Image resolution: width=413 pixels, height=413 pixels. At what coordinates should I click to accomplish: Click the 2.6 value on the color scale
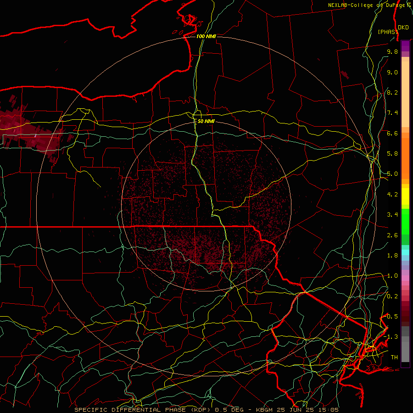[392, 235]
